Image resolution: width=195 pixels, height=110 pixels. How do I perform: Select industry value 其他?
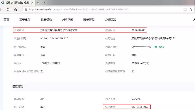pyautogui.click(x=134, y=55)
